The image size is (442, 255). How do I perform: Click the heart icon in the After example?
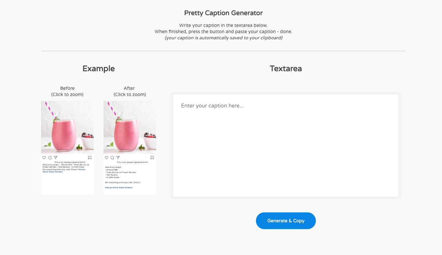point(106,158)
